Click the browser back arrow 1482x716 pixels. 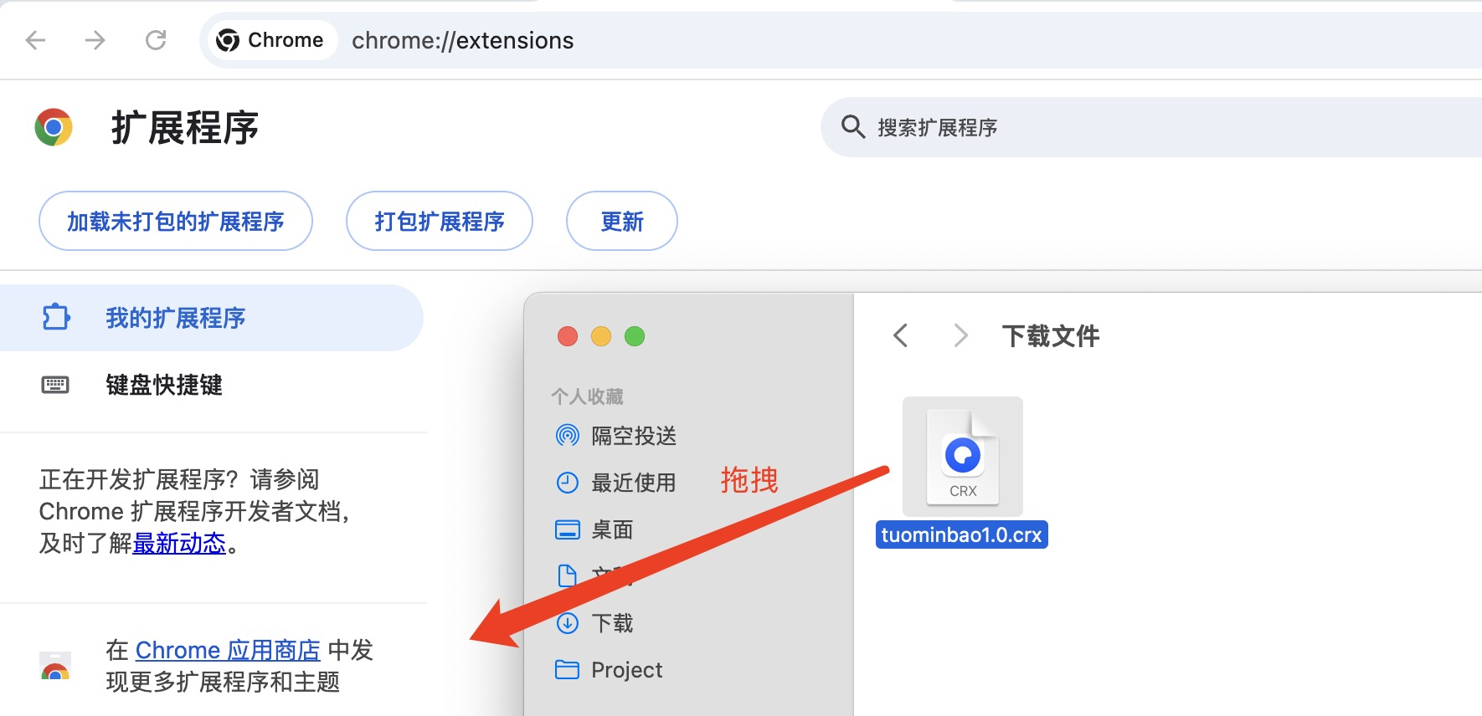pyautogui.click(x=35, y=40)
